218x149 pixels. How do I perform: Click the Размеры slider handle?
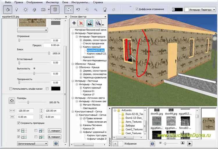28,102
